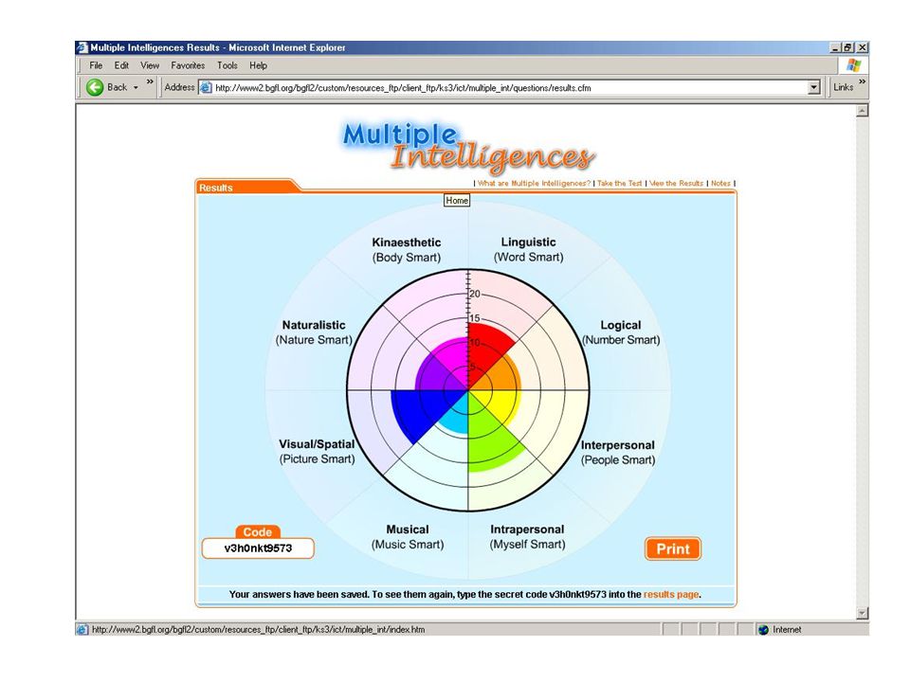Image resolution: width=910 pixels, height=682 pixels.
Task: Open the Edit menu
Action: (121, 65)
